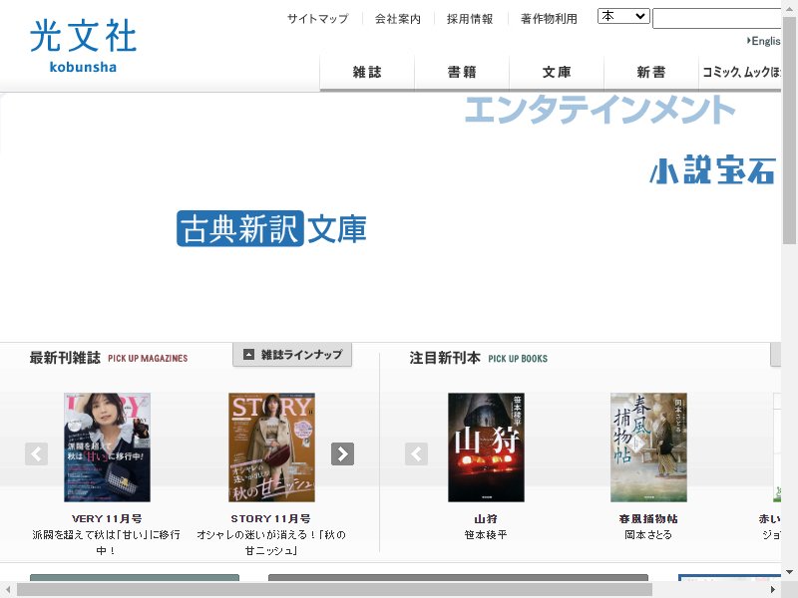Open the コミック、ムック navigation tab
The image size is (798, 598).
740,72
